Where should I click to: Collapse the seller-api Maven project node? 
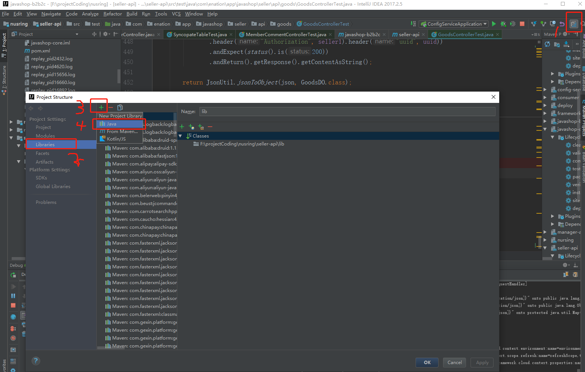point(545,248)
